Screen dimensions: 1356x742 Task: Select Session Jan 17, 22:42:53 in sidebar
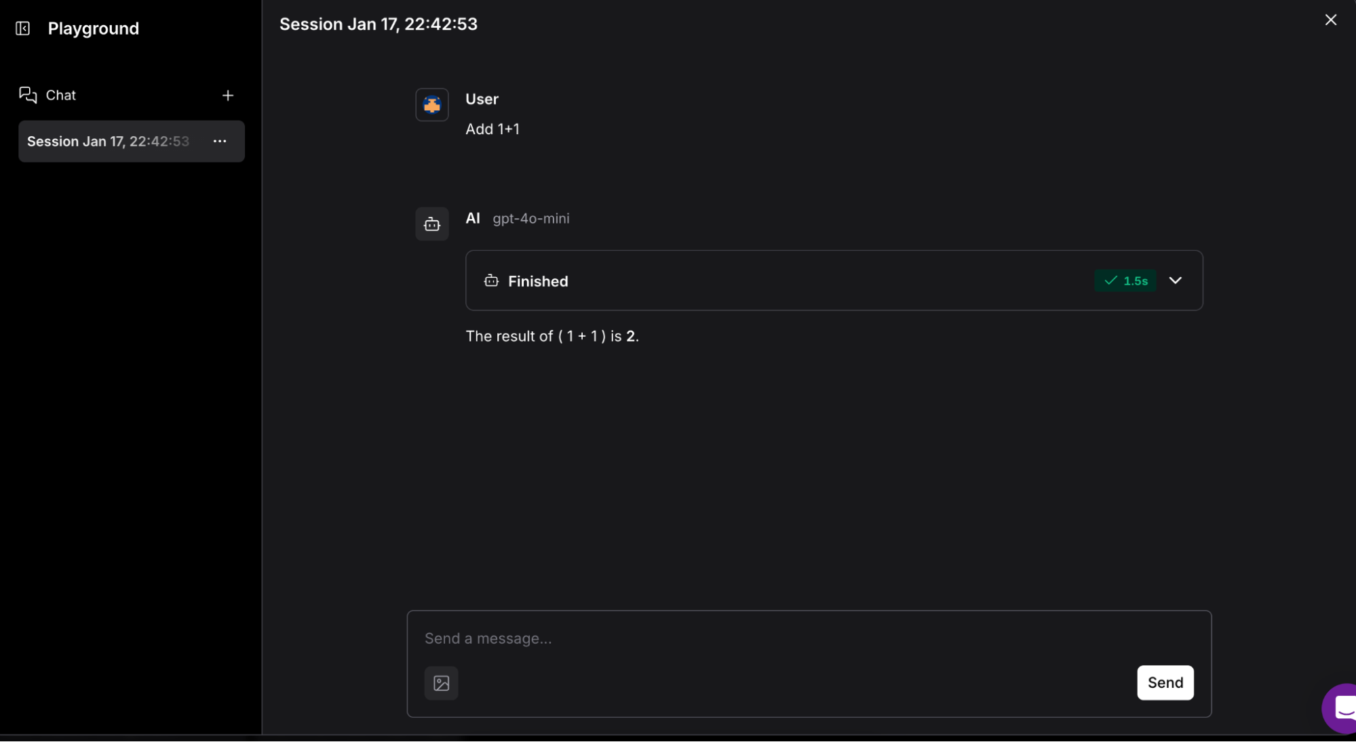point(109,142)
